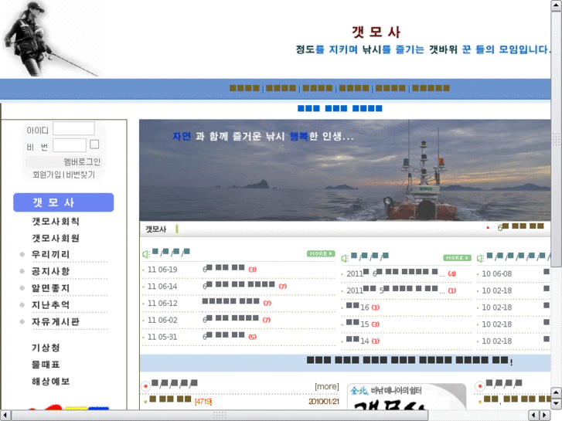The height and width of the screenshot is (421, 562).
Task: Click the vertical scrollbar up arrow
Action: [x=557, y=5]
